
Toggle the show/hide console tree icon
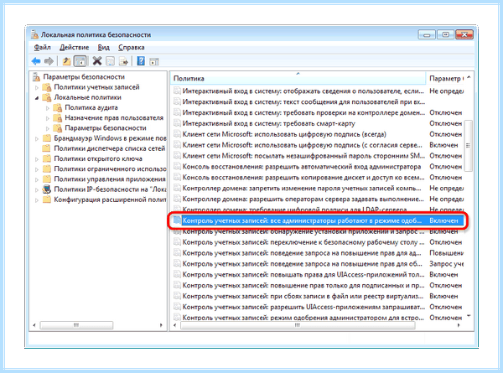tap(80, 60)
